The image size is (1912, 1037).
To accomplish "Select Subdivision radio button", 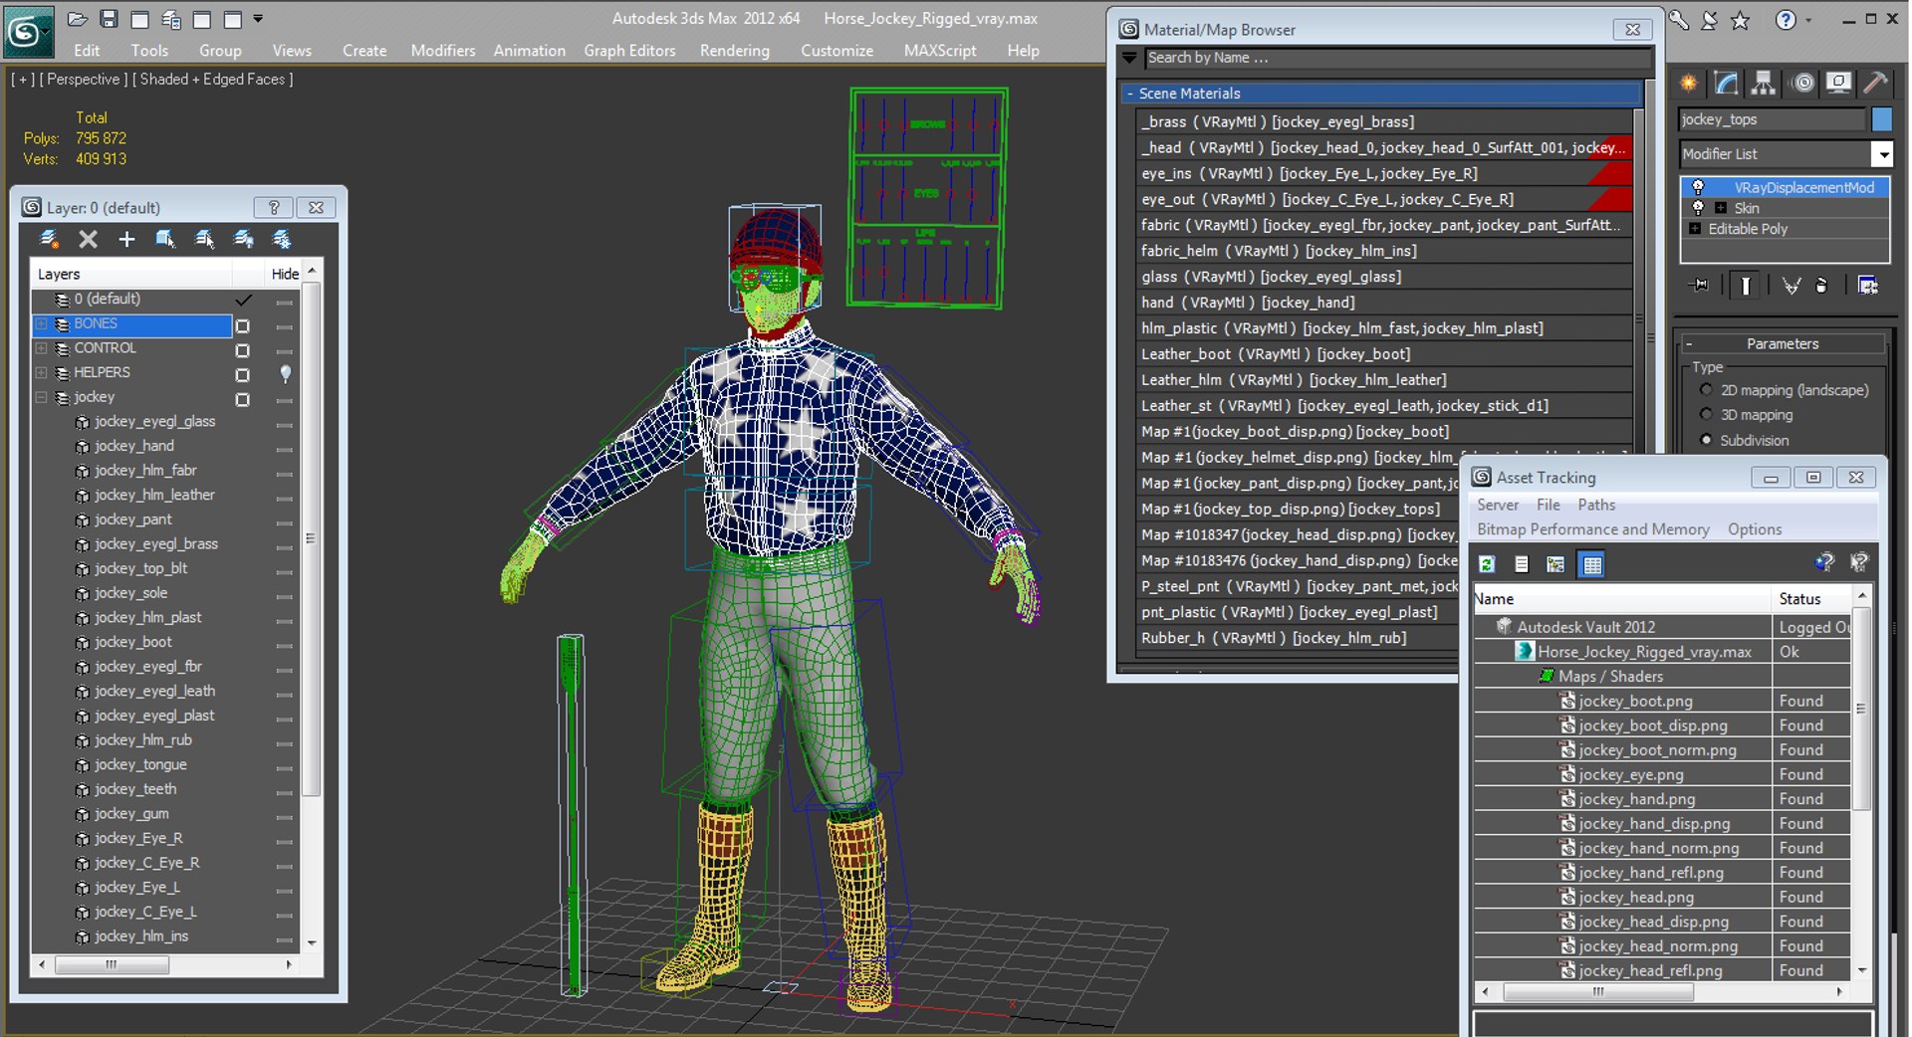I will point(1707,440).
